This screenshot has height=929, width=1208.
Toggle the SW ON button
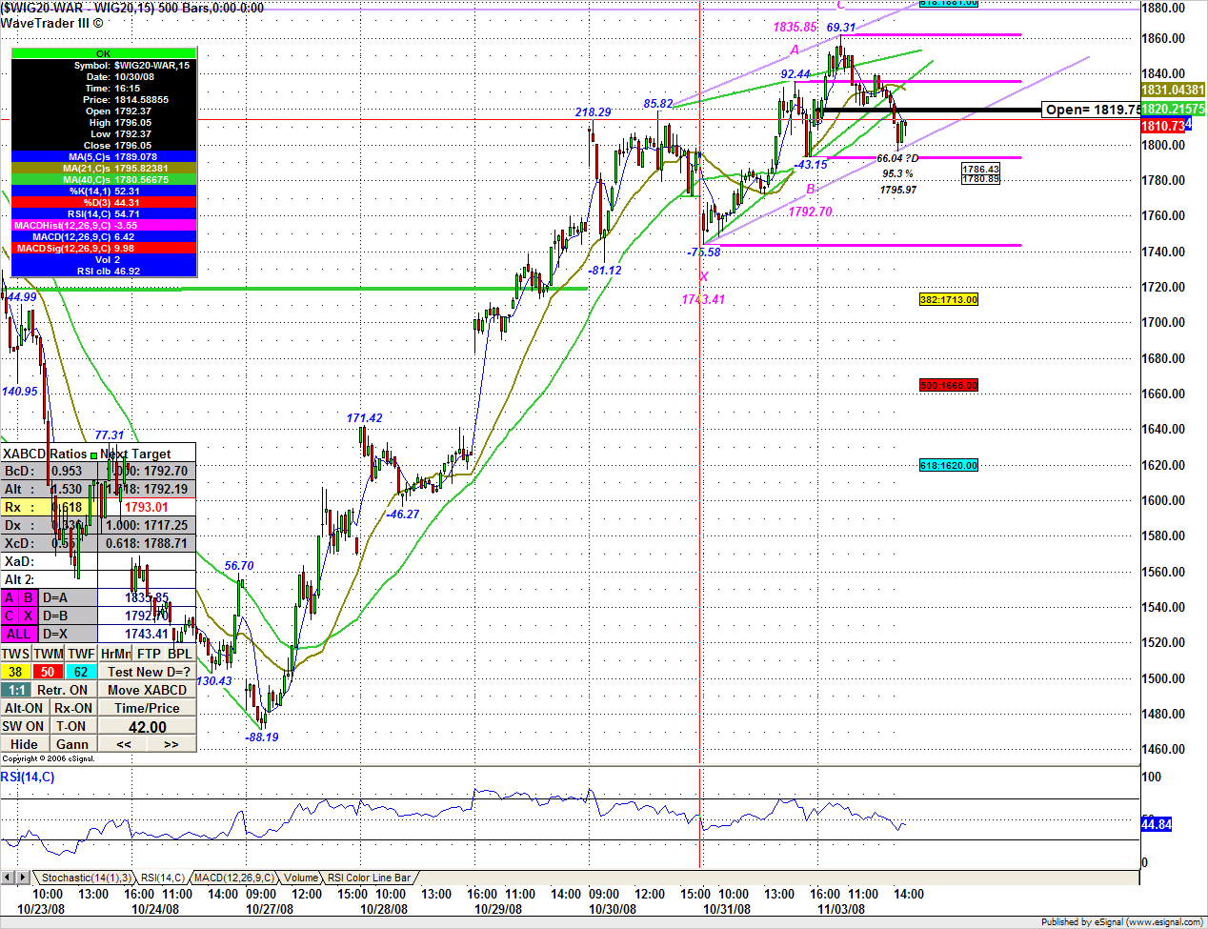pos(24,726)
